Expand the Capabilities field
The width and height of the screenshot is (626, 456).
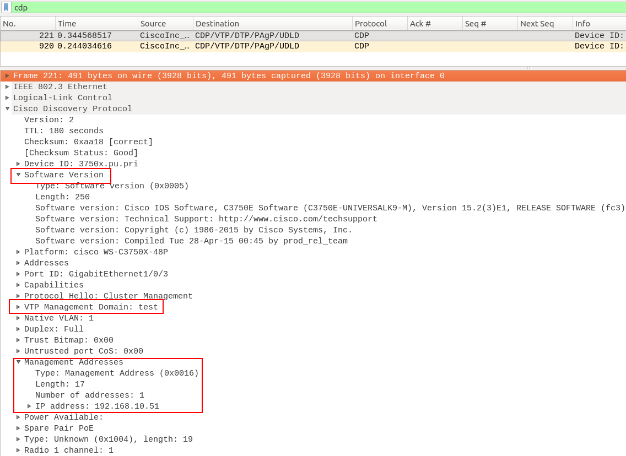[18, 285]
